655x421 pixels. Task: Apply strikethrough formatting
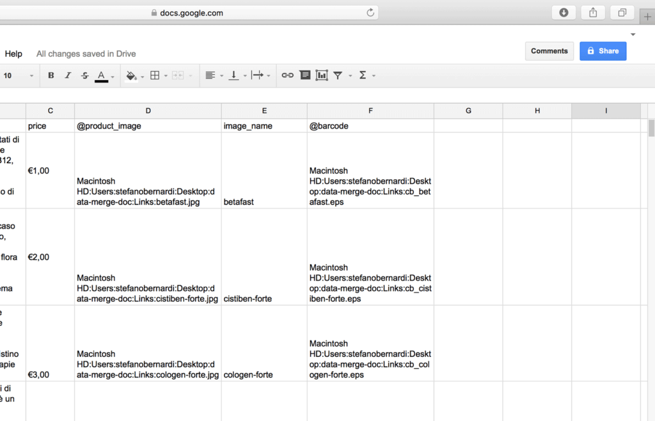85,75
